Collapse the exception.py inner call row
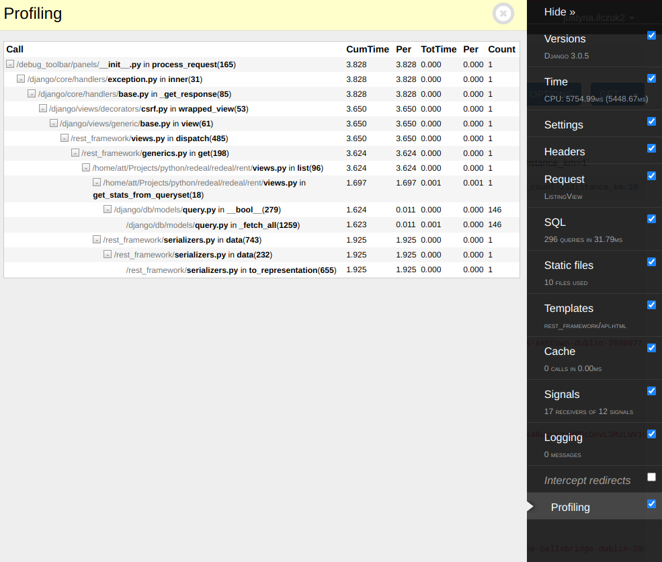 point(21,79)
